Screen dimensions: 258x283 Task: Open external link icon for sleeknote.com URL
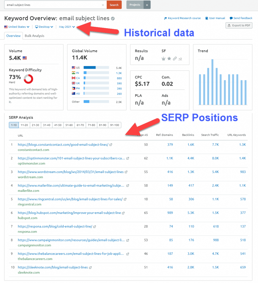coord(90,268)
